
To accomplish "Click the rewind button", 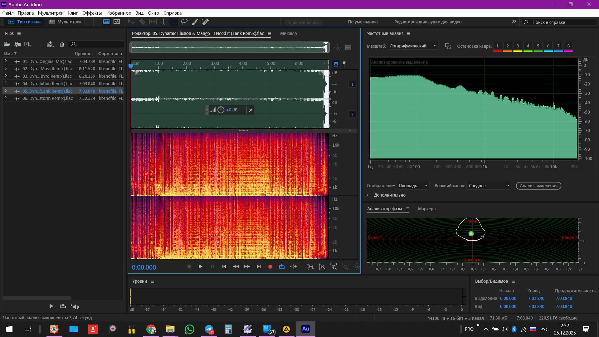I will pos(236,266).
